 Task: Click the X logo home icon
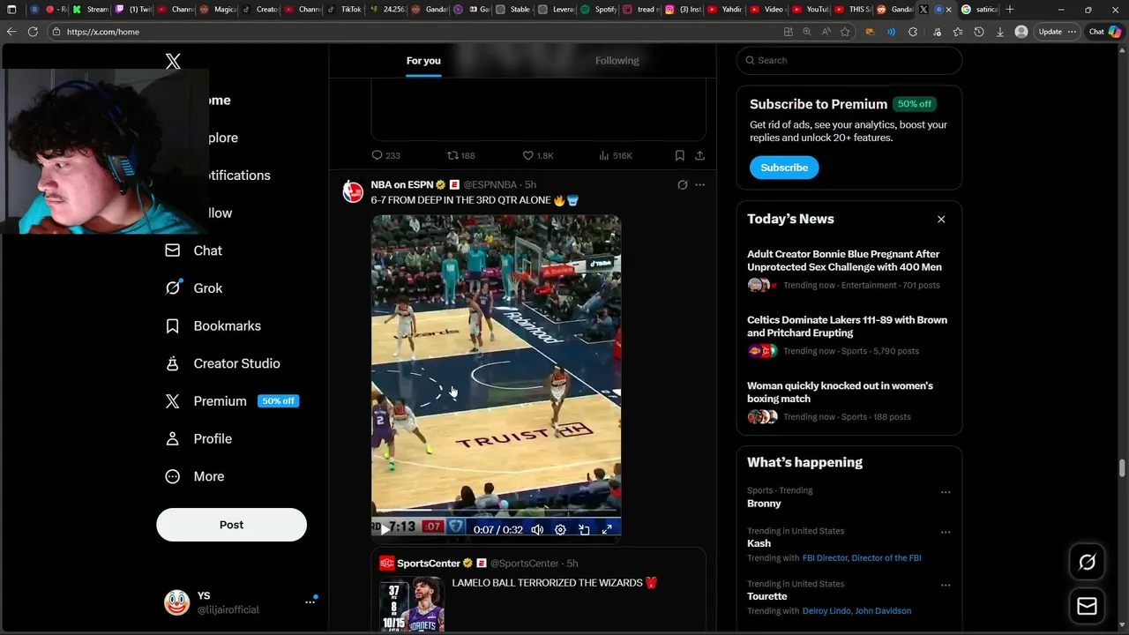point(173,61)
